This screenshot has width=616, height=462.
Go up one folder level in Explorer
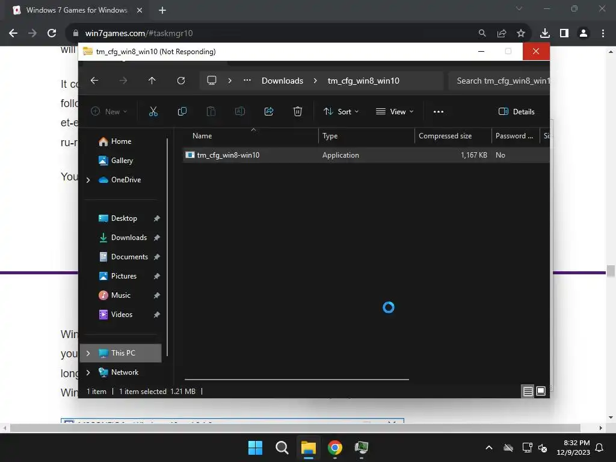(x=152, y=81)
